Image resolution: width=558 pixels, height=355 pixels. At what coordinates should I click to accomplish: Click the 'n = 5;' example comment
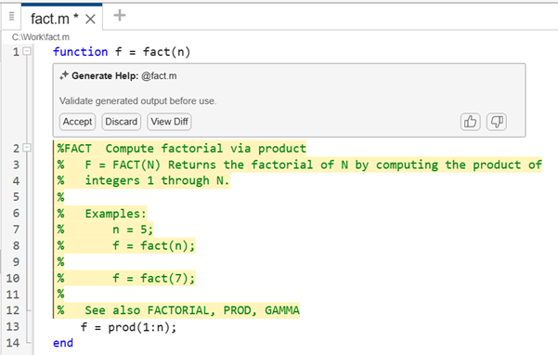click(x=133, y=230)
